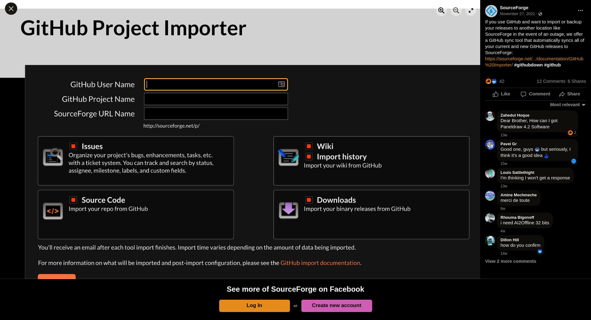This screenshot has height=320, width=591.
Task: Click the 4w timestamp under Rhouma's comment
Action: point(503,231)
